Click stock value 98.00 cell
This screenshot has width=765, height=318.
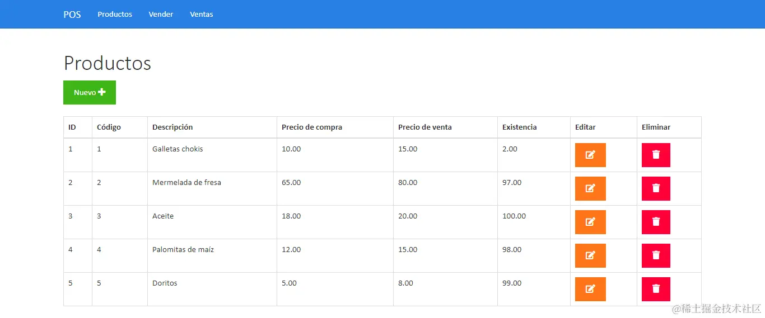coord(534,255)
